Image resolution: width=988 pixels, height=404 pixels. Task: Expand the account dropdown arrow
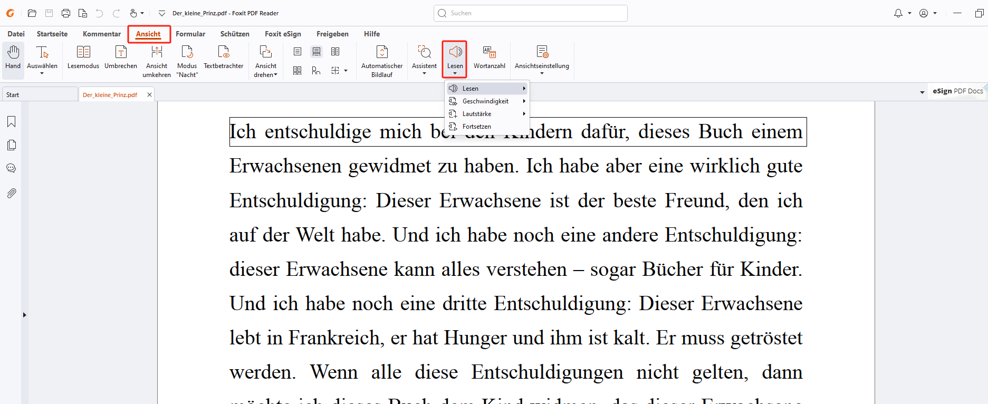(935, 13)
